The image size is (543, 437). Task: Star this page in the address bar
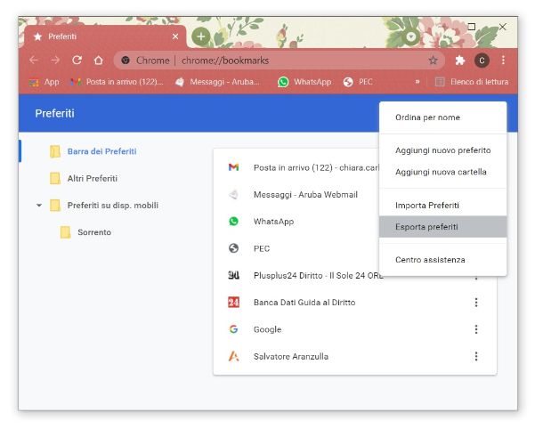click(x=433, y=61)
